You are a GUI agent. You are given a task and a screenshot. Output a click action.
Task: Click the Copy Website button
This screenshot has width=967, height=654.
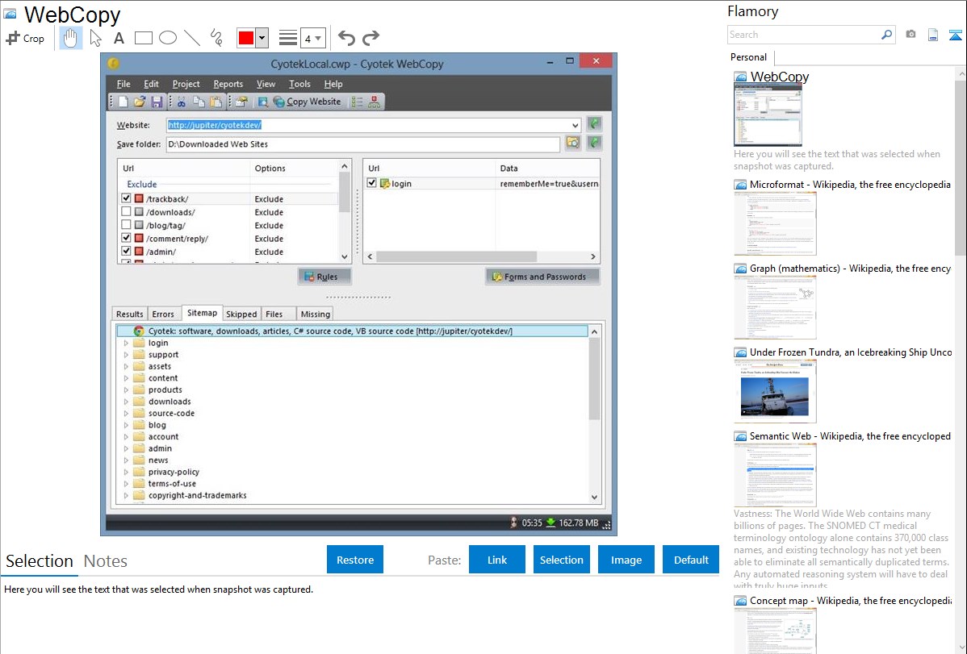pyautogui.click(x=307, y=102)
